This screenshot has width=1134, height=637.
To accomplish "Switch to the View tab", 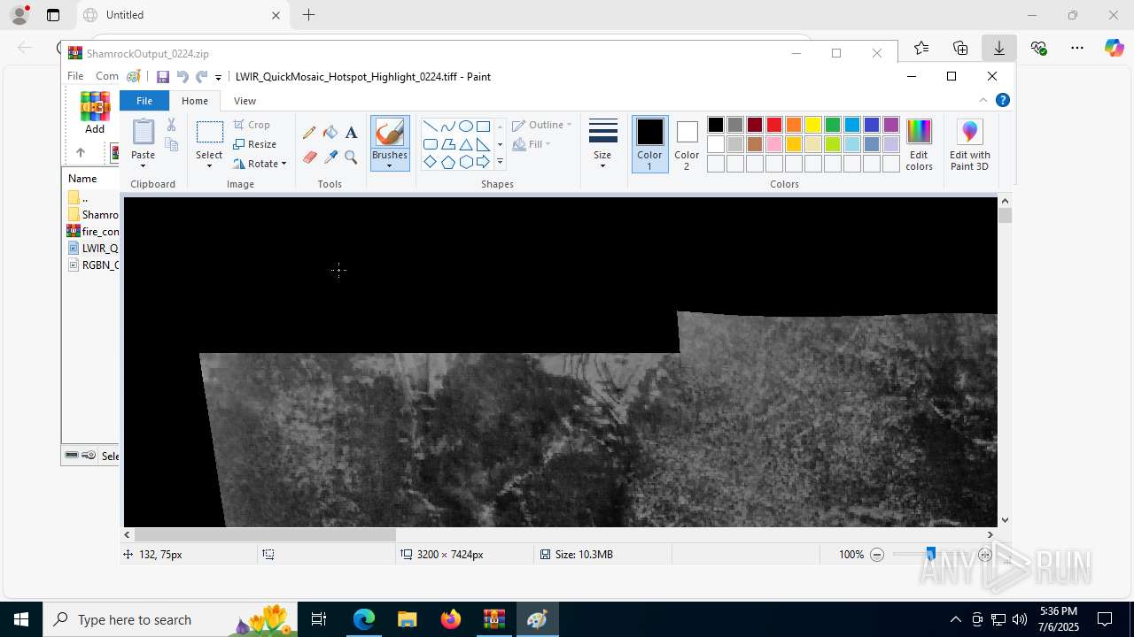I will point(245,101).
